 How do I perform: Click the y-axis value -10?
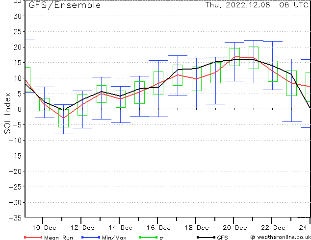click(15, 141)
